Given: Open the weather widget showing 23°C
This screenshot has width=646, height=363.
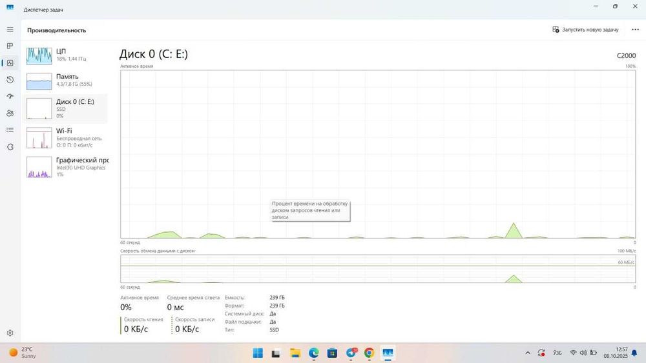Looking at the screenshot, I should [x=23, y=352].
